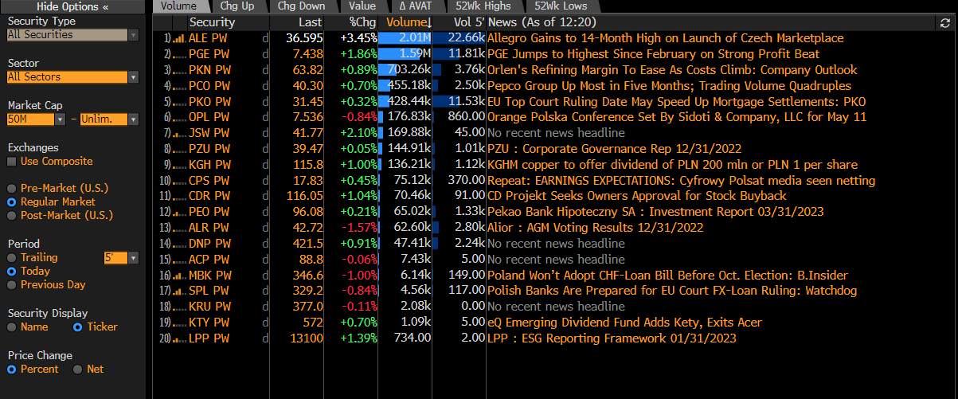Open CD Projekt Stock Buyback headline
This screenshot has height=399, width=958.
click(x=637, y=196)
